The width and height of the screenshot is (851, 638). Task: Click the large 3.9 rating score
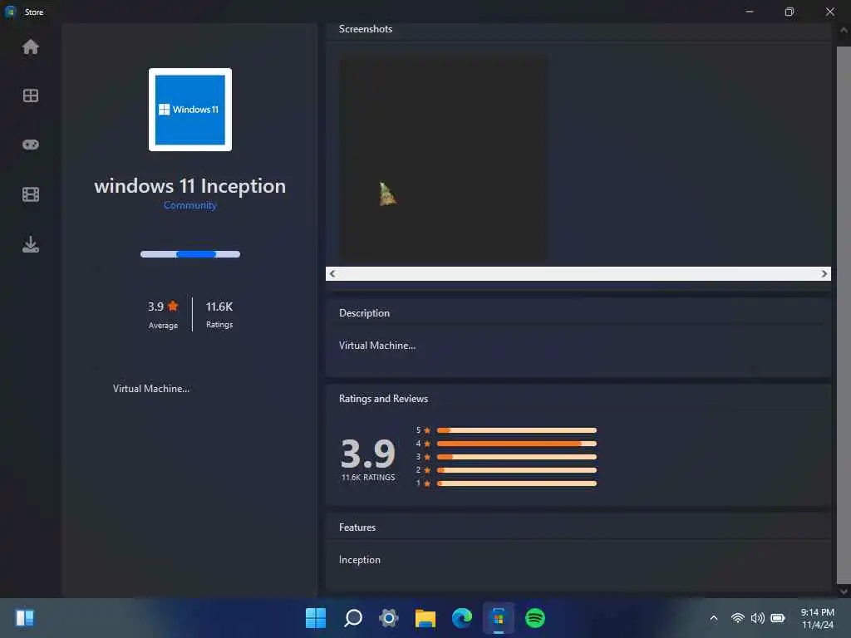tap(368, 454)
